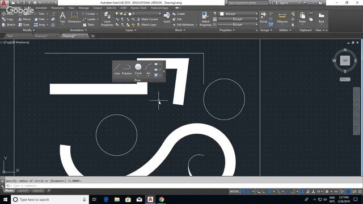This screenshot has height=204, width=363.
Task: Choose the Arc tool in the Draw flyout
Action: coord(149,69)
